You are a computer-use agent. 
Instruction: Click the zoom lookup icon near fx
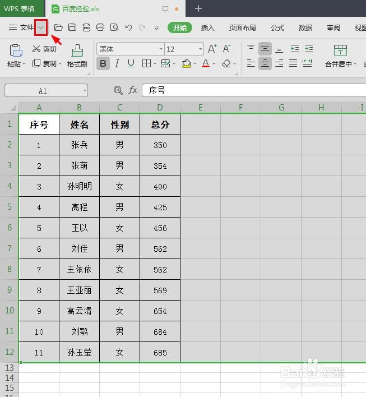(118, 90)
